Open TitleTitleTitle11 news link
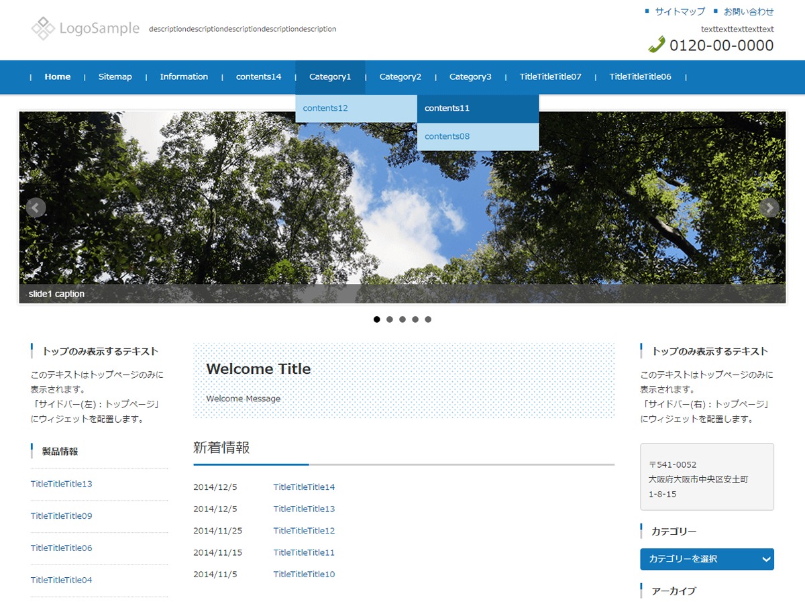Viewport: 805px width, 604px height. click(304, 552)
